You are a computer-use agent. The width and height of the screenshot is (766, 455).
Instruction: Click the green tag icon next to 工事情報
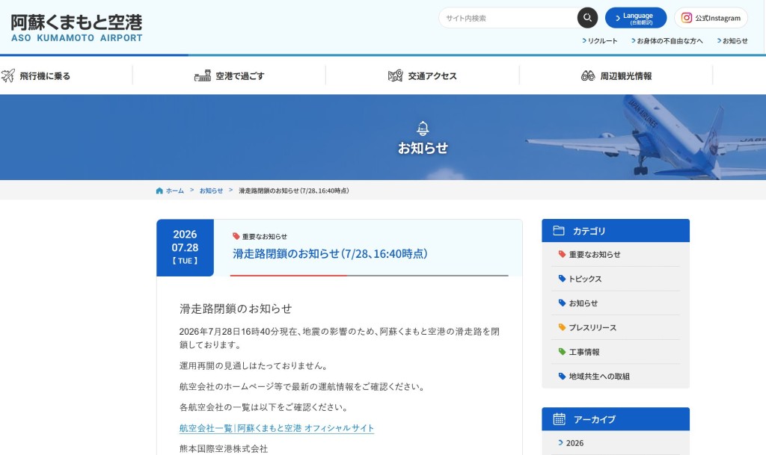(x=562, y=352)
